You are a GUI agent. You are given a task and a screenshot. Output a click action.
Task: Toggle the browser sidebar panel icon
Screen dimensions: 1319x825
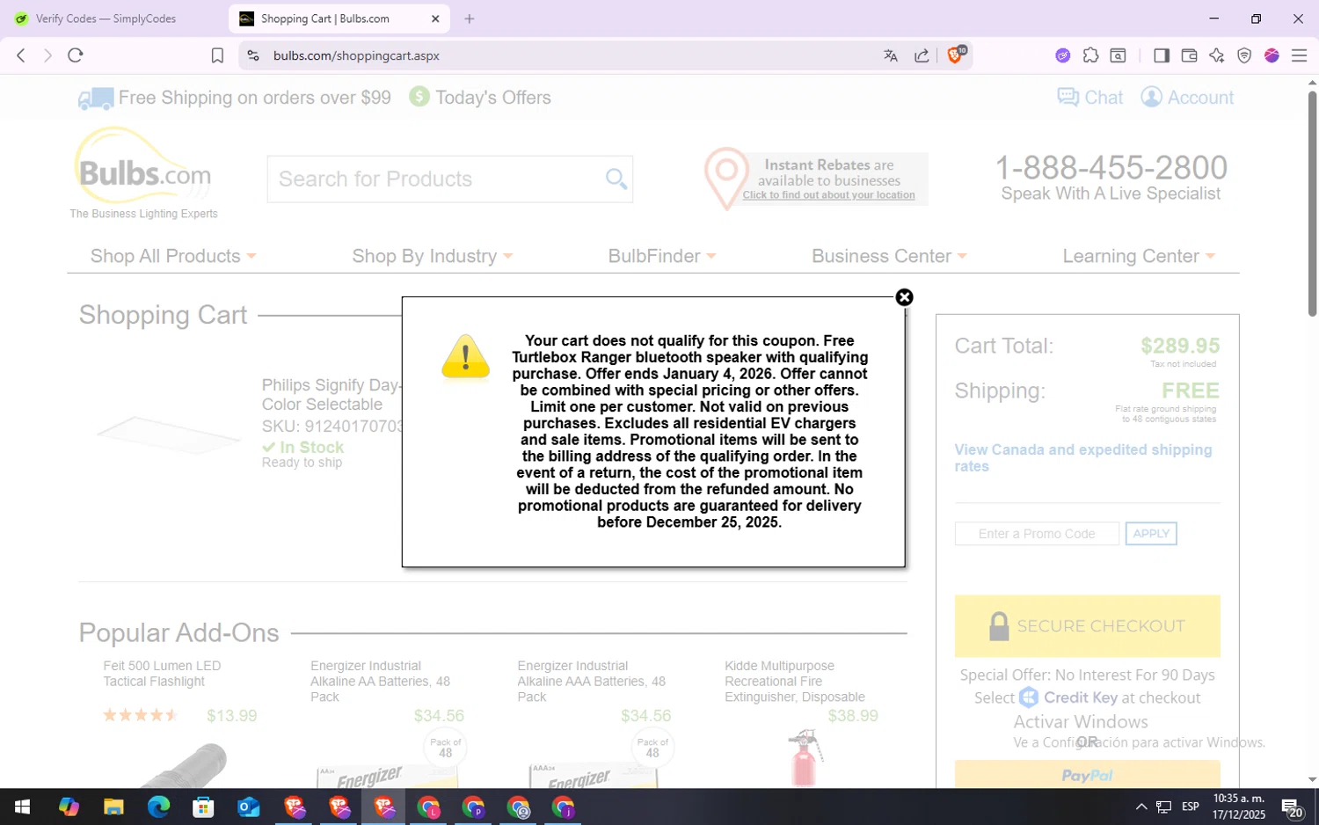1161,55
